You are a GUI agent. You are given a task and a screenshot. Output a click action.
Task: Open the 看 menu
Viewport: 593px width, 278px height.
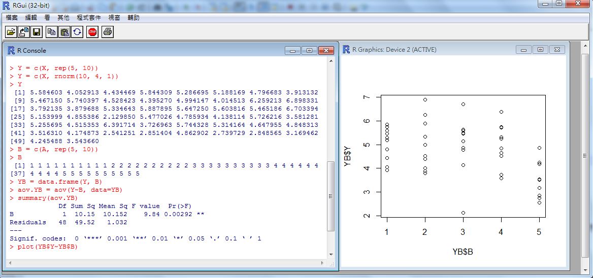pos(47,17)
